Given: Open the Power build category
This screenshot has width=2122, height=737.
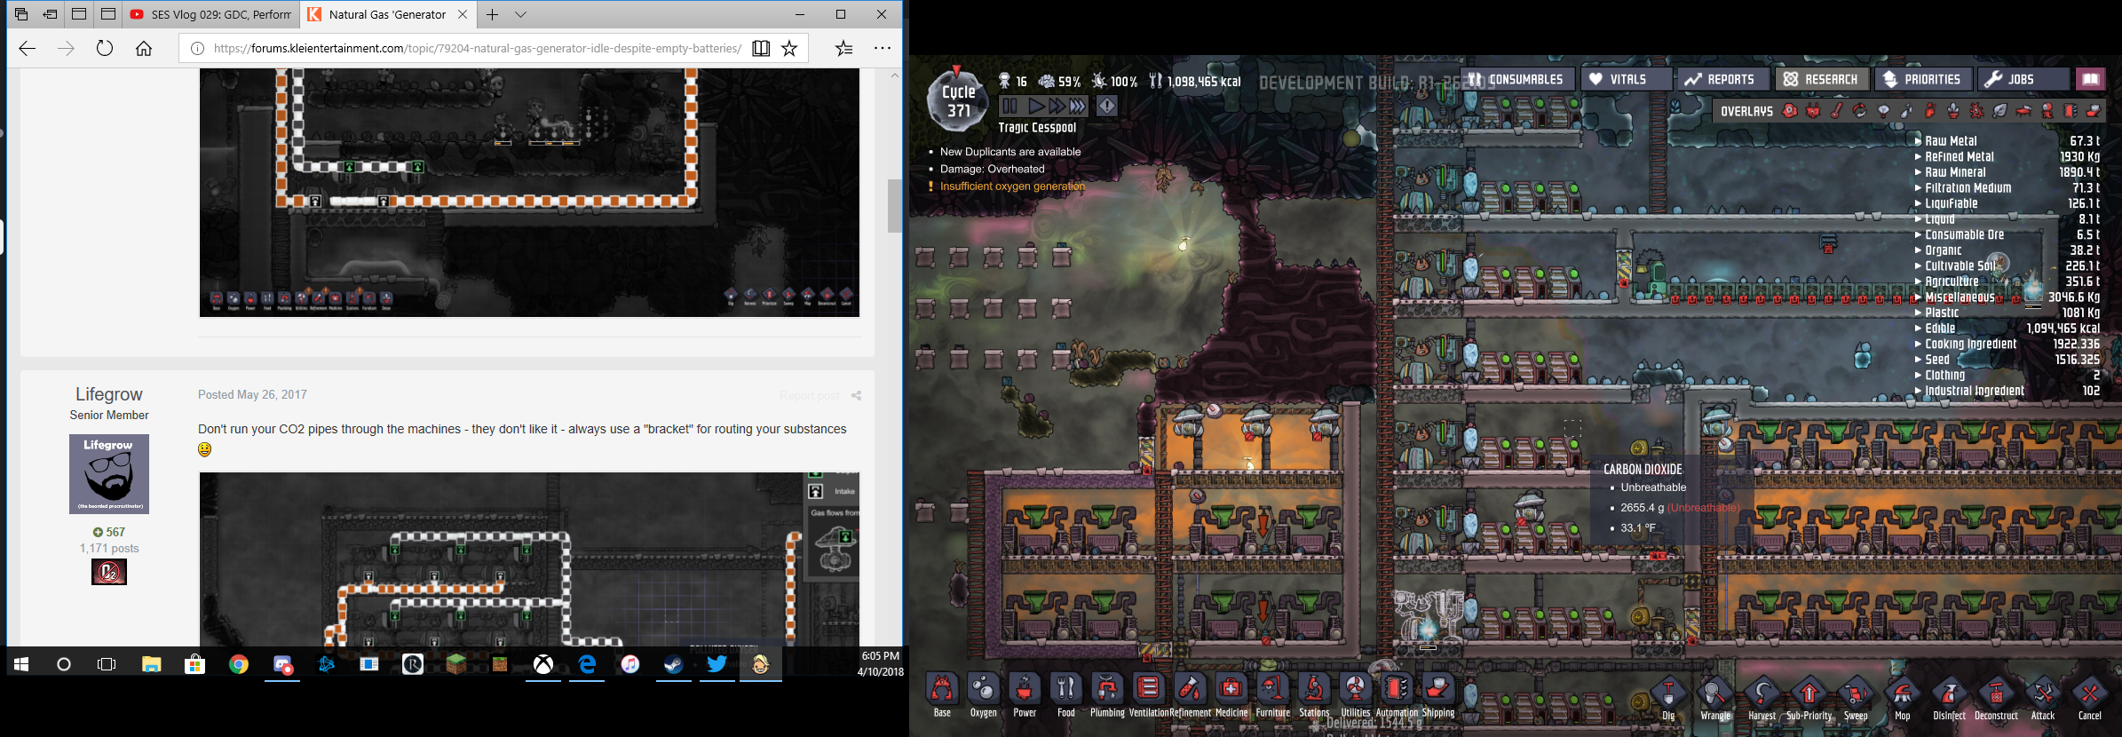Looking at the screenshot, I should tap(1025, 693).
